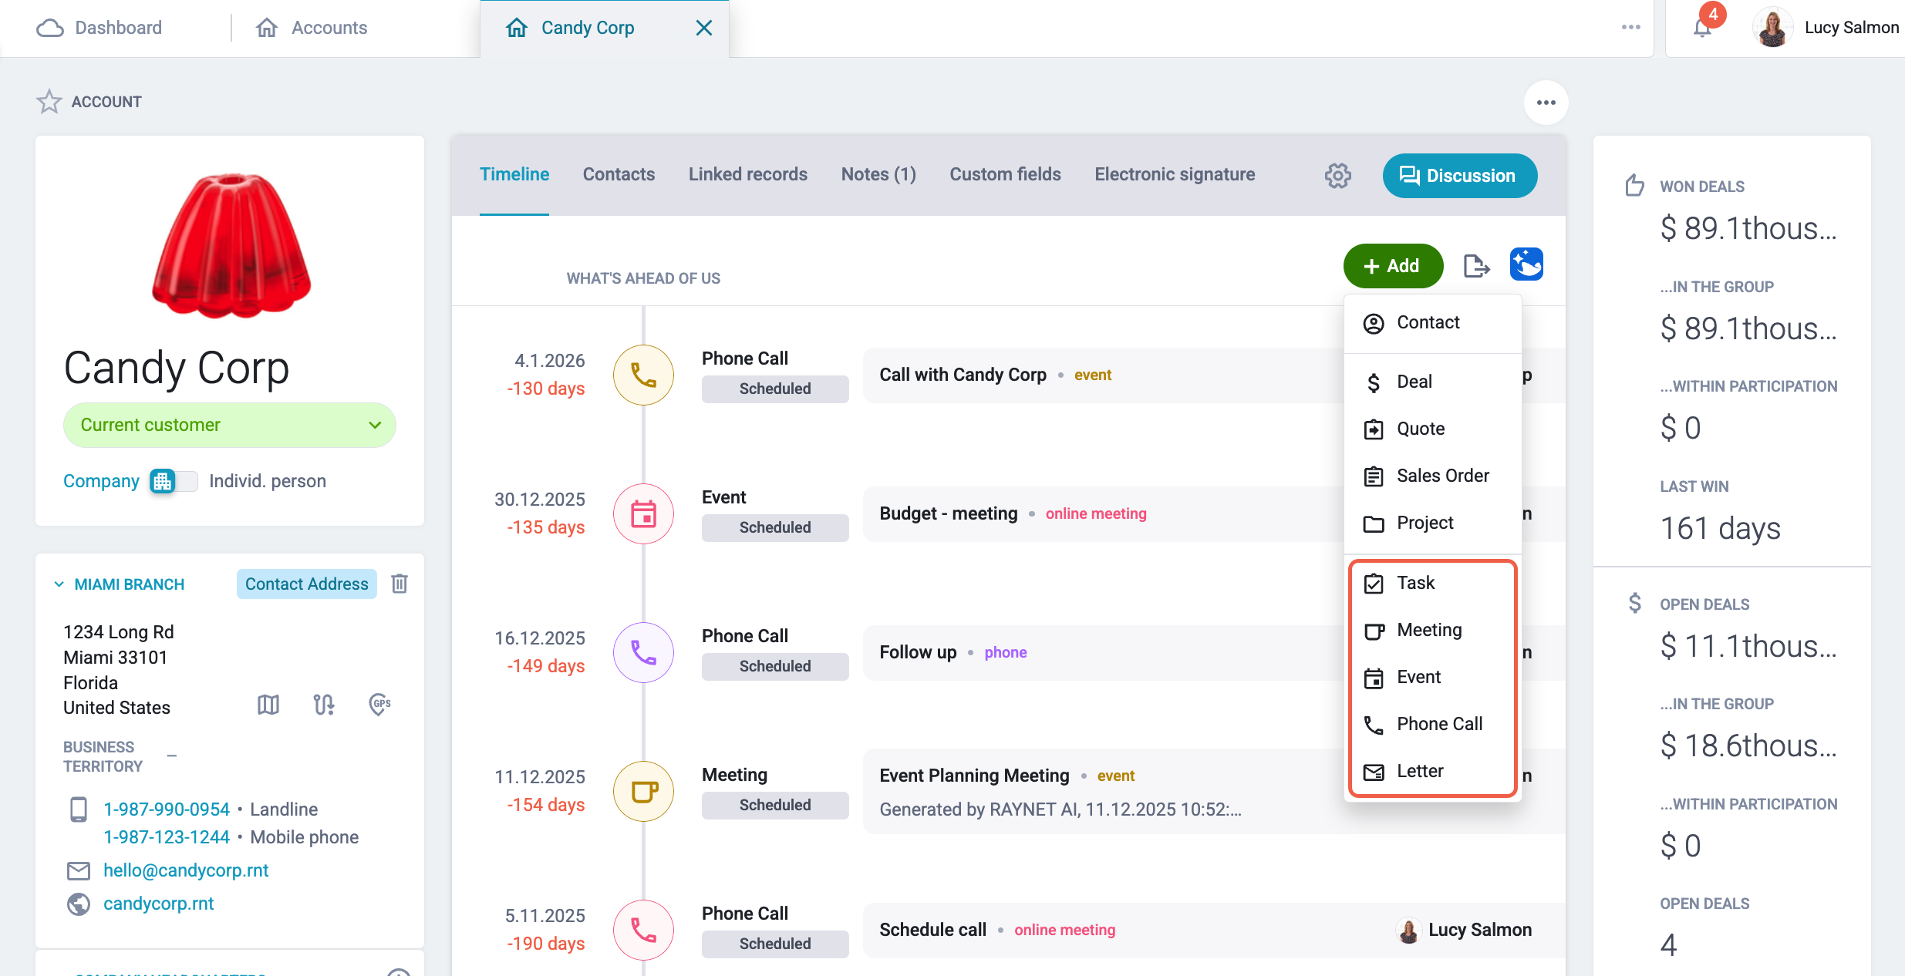
Task: Add a Meeting from the menu
Action: click(1432, 630)
